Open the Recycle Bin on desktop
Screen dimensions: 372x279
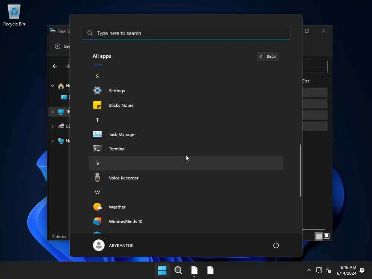[14, 15]
